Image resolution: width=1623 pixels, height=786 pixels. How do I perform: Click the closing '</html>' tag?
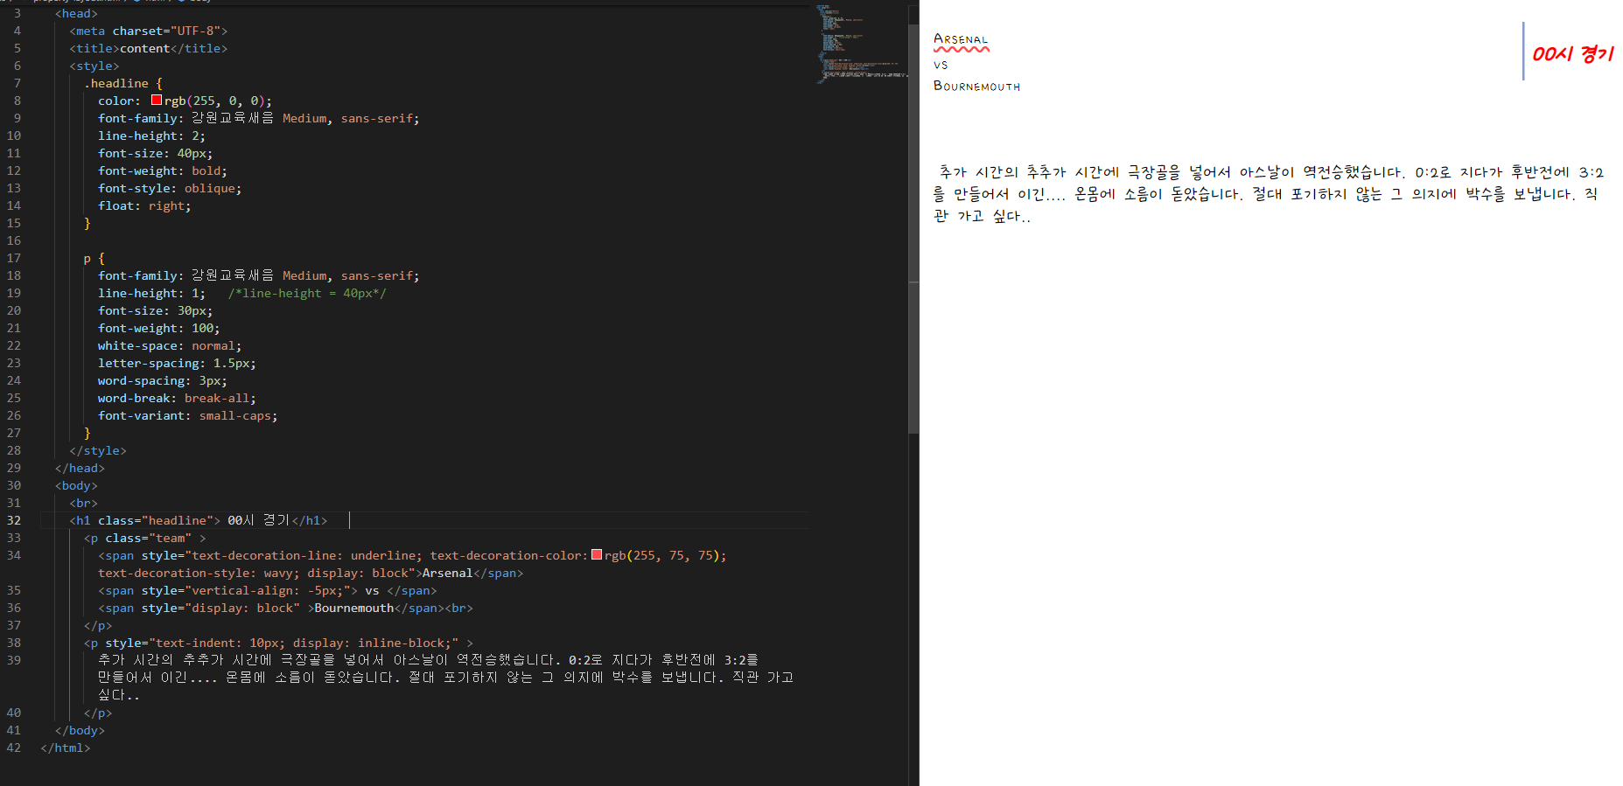pyautogui.click(x=66, y=748)
